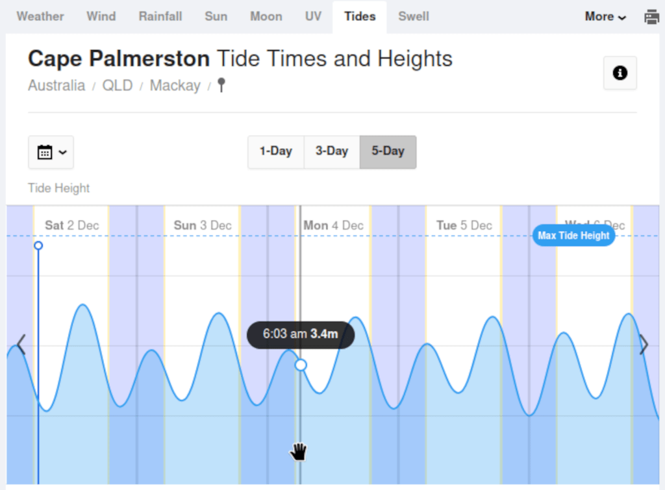Open the Wind tab
665x490 pixels.
click(101, 16)
